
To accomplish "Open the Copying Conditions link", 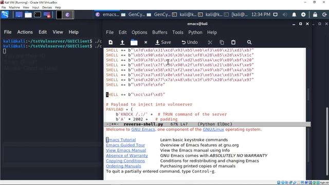I will (125, 161).
